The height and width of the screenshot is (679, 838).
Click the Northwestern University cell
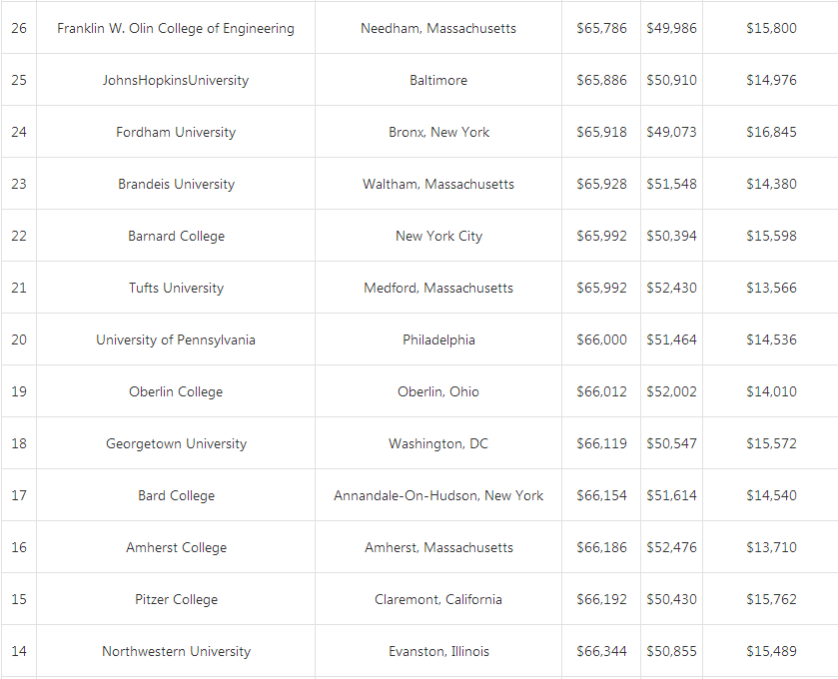click(176, 651)
